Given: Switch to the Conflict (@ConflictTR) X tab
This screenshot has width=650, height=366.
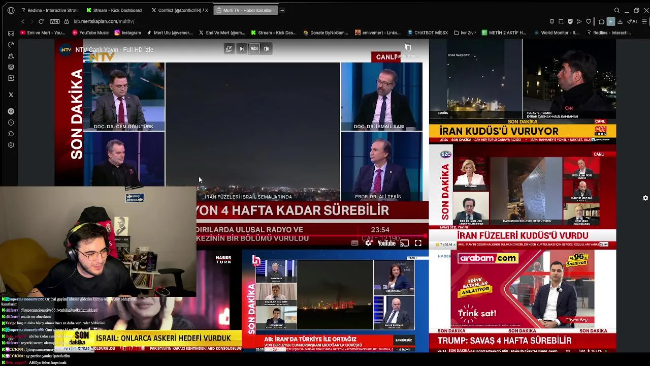Looking at the screenshot, I should point(180,10).
